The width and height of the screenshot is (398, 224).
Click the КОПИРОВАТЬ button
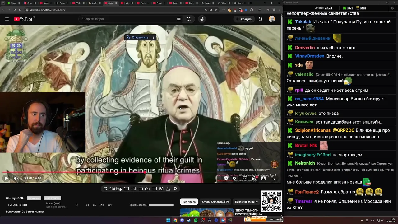point(52,198)
